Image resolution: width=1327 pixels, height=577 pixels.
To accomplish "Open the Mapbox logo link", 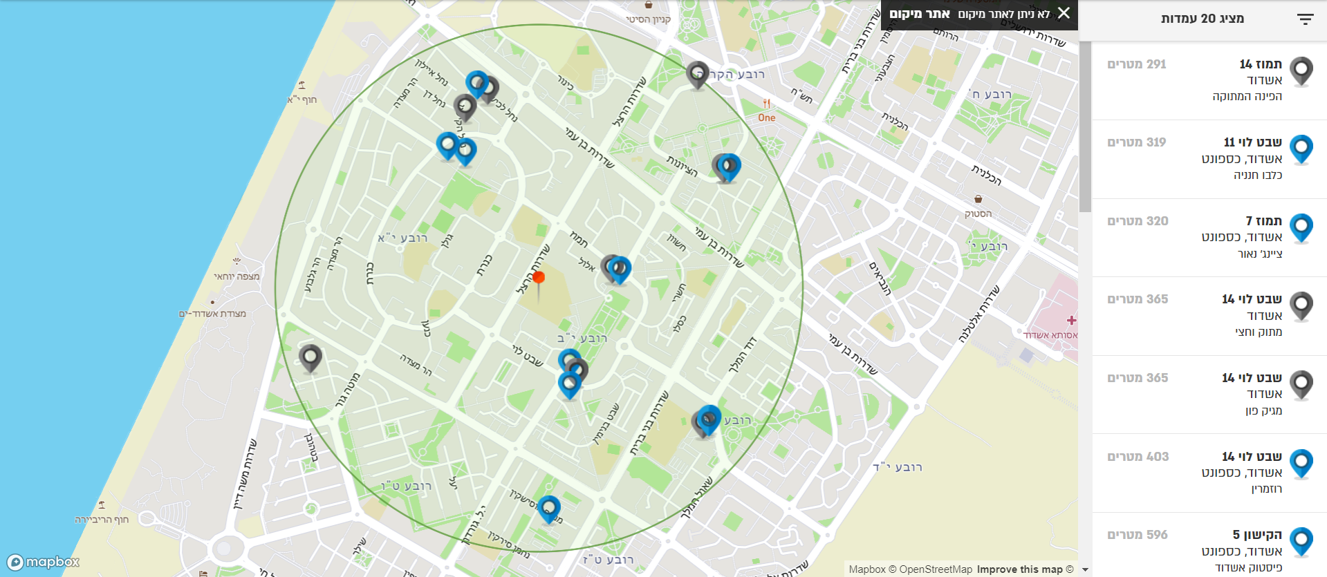I will click(43, 562).
